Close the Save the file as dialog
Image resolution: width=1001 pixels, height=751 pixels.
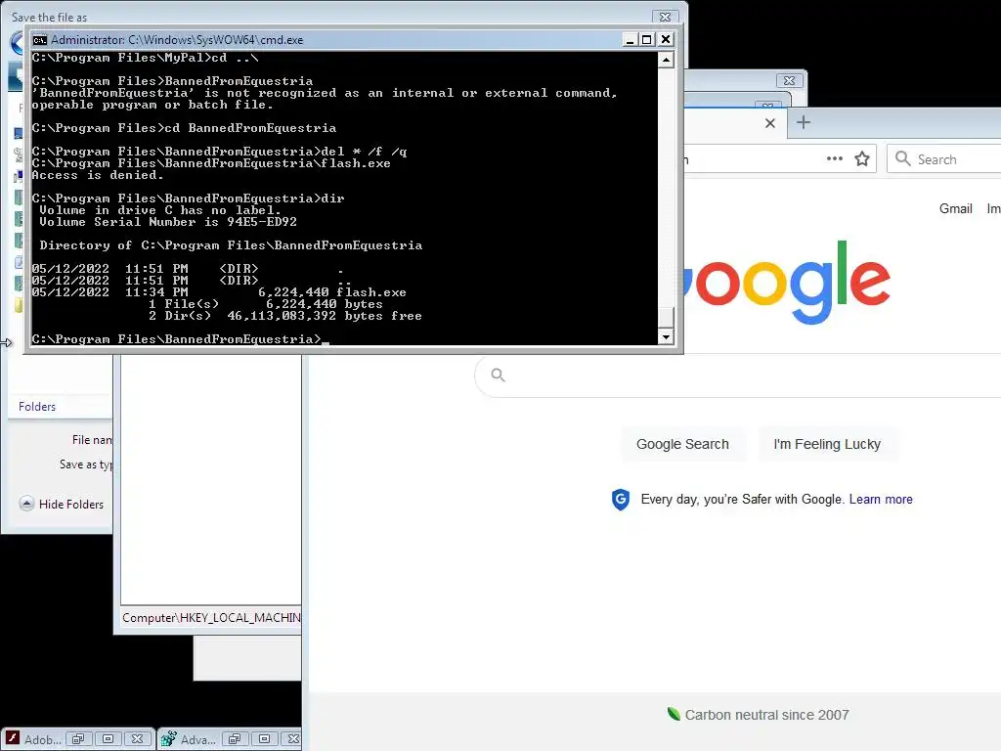pyautogui.click(x=665, y=17)
